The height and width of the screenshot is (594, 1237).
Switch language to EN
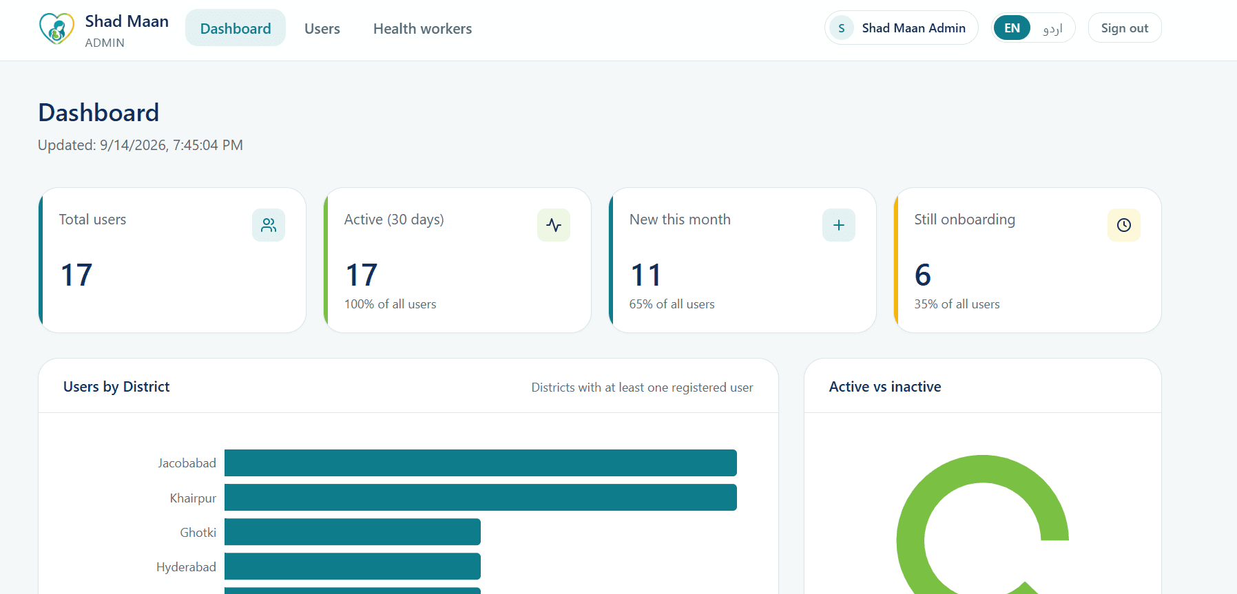(1012, 28)
